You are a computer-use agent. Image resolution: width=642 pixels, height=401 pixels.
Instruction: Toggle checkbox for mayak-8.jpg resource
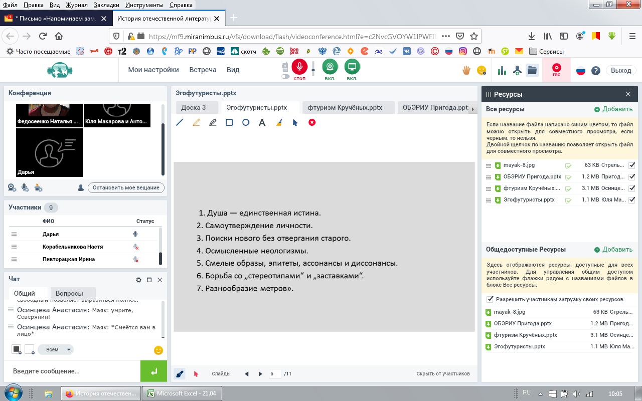point(632,165)
